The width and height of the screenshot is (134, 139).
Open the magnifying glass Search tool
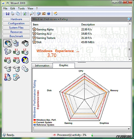click(32, 14)
